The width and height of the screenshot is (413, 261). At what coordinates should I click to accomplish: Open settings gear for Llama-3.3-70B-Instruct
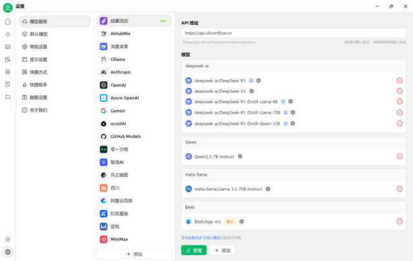(x=268, y=189)
